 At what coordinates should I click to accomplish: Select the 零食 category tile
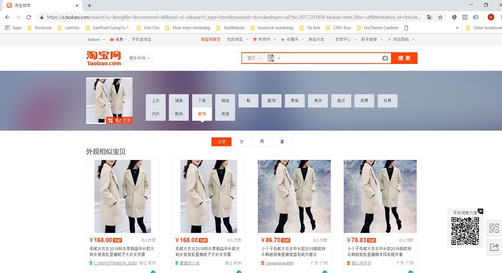click(295, 101)
